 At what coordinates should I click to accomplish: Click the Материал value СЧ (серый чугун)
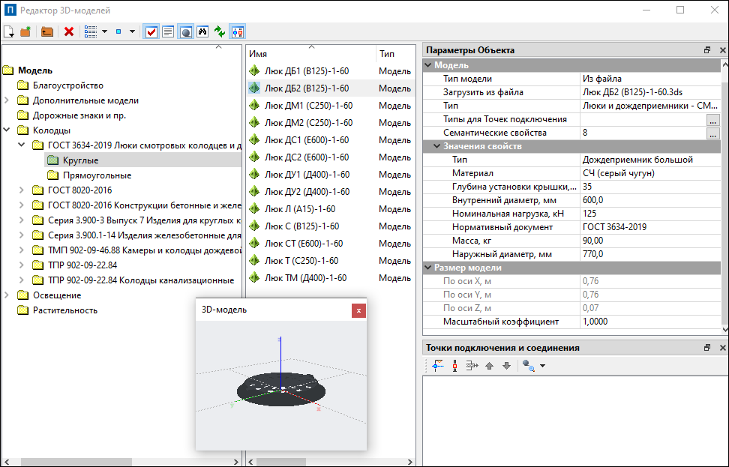[650, 173]
